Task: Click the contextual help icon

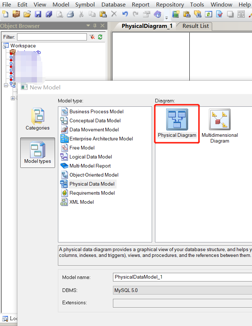Action: (x=157, y=14)
